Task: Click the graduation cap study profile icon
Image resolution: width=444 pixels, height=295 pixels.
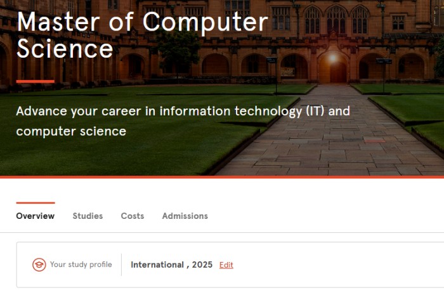Action: point(39,265)
